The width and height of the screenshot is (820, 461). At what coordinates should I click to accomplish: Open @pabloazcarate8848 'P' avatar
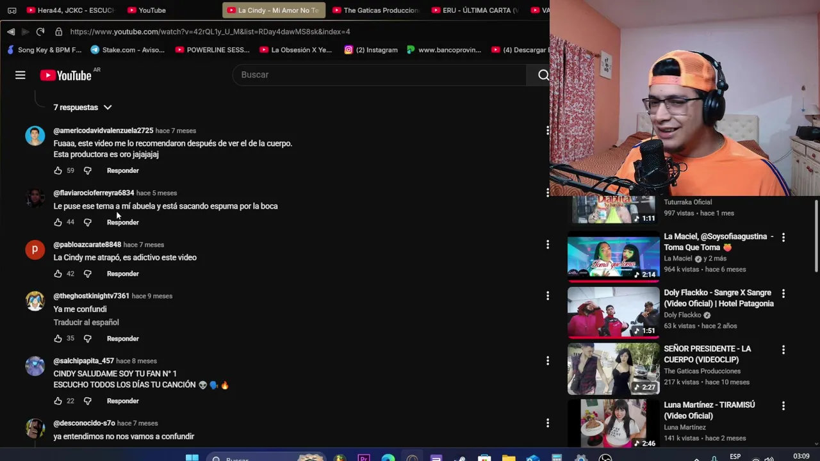coord(35,250)
